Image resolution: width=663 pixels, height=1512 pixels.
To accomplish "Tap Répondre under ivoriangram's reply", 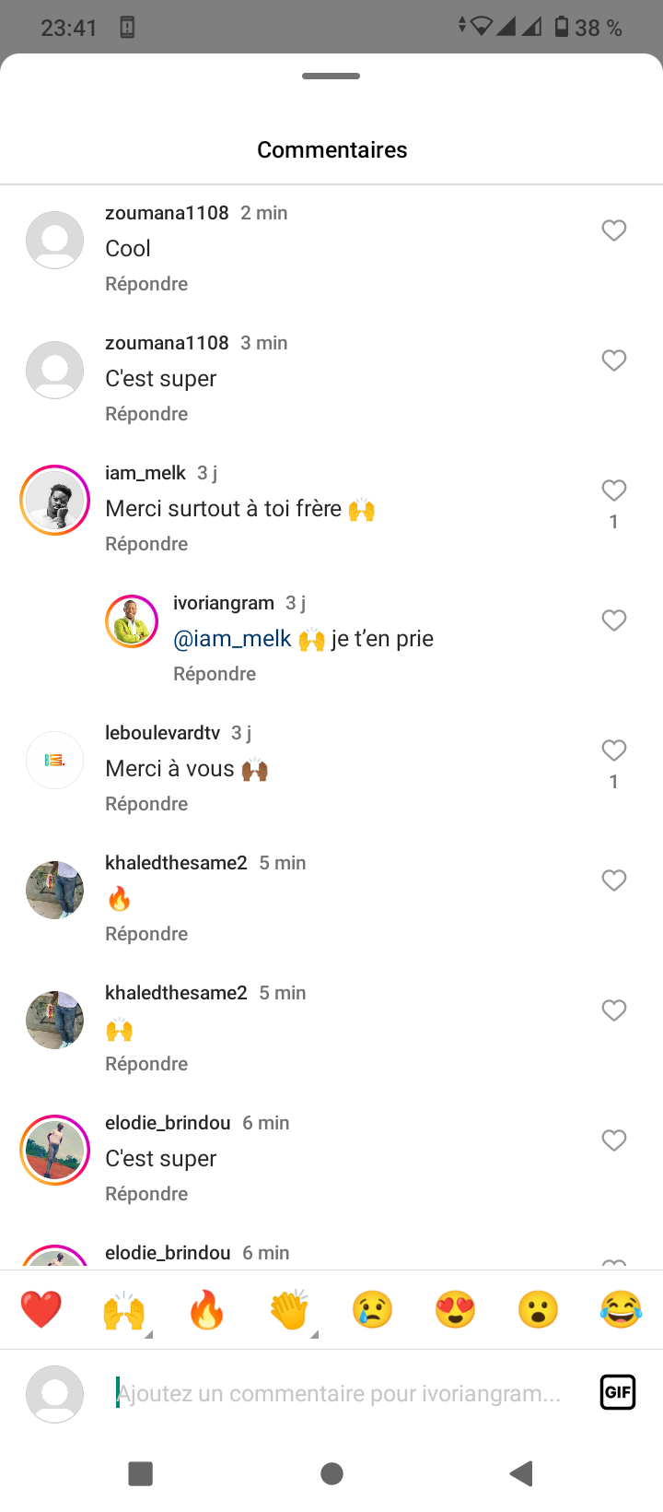I will tap(215, 674).
